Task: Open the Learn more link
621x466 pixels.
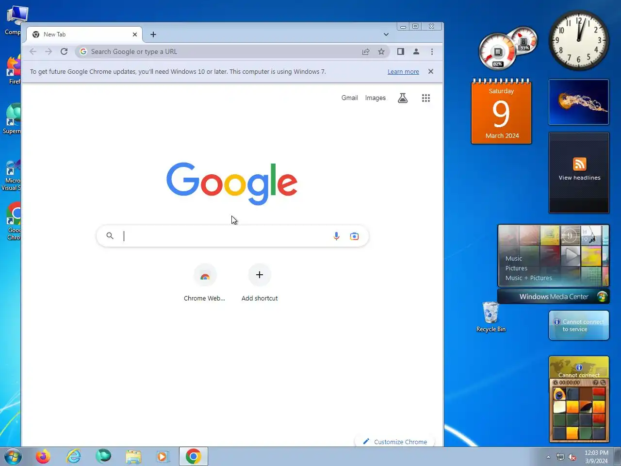Action: pos(403,71)
